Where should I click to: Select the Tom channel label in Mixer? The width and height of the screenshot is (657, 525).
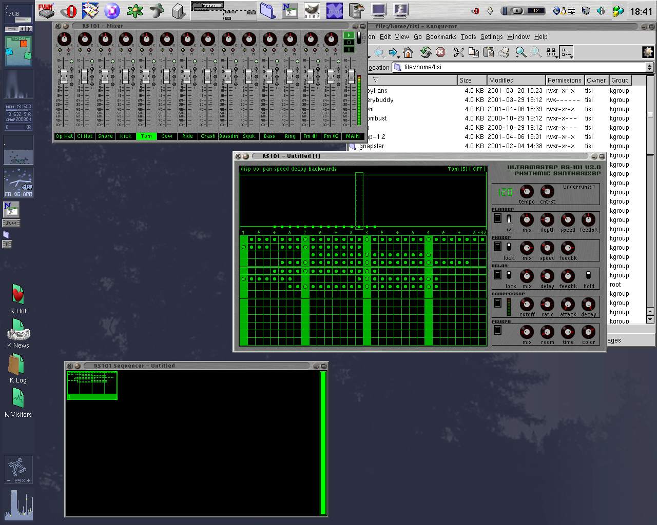tap(146, 136)
